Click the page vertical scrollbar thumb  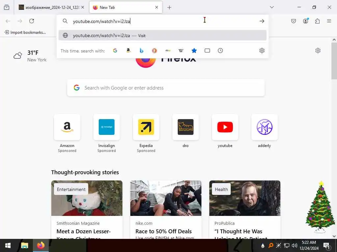334,61
